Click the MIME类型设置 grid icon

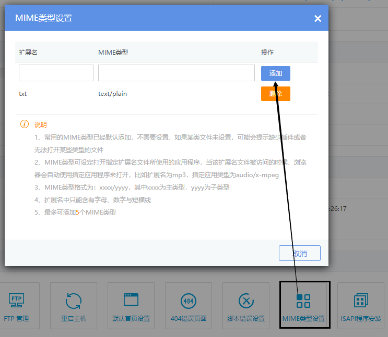pos(303,301)
